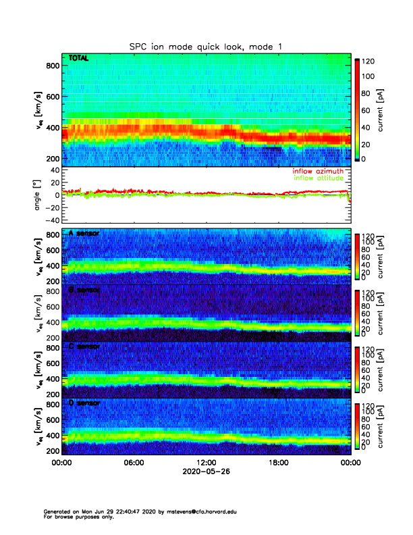Click the 'D sensor' panel label
This screenshot has width=413, height=535.
tap(84, 403)
